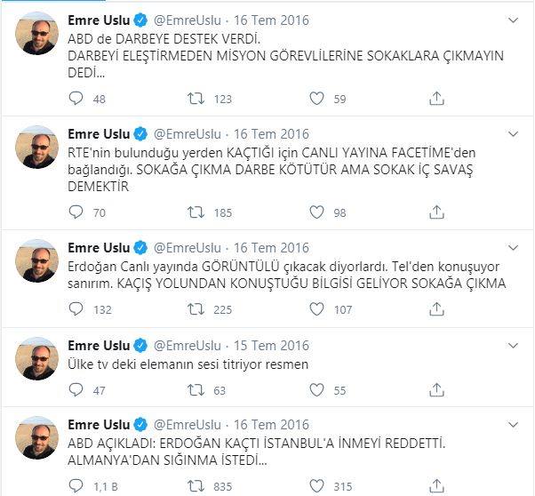535x496 pixels.
Task: Like the tweet showing 107 likes
Action: point(316,309)
